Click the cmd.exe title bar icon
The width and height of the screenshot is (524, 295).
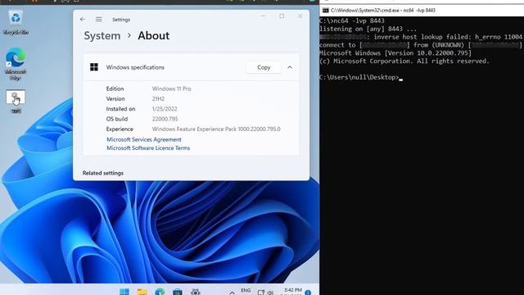pos(325,11)
